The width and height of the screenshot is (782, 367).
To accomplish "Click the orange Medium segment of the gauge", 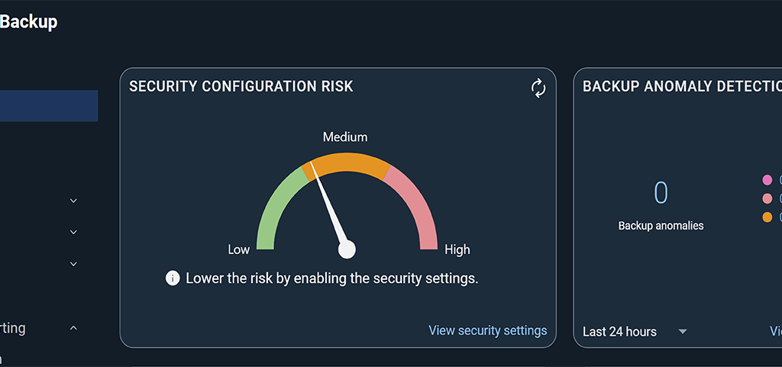I will (347, 163).
